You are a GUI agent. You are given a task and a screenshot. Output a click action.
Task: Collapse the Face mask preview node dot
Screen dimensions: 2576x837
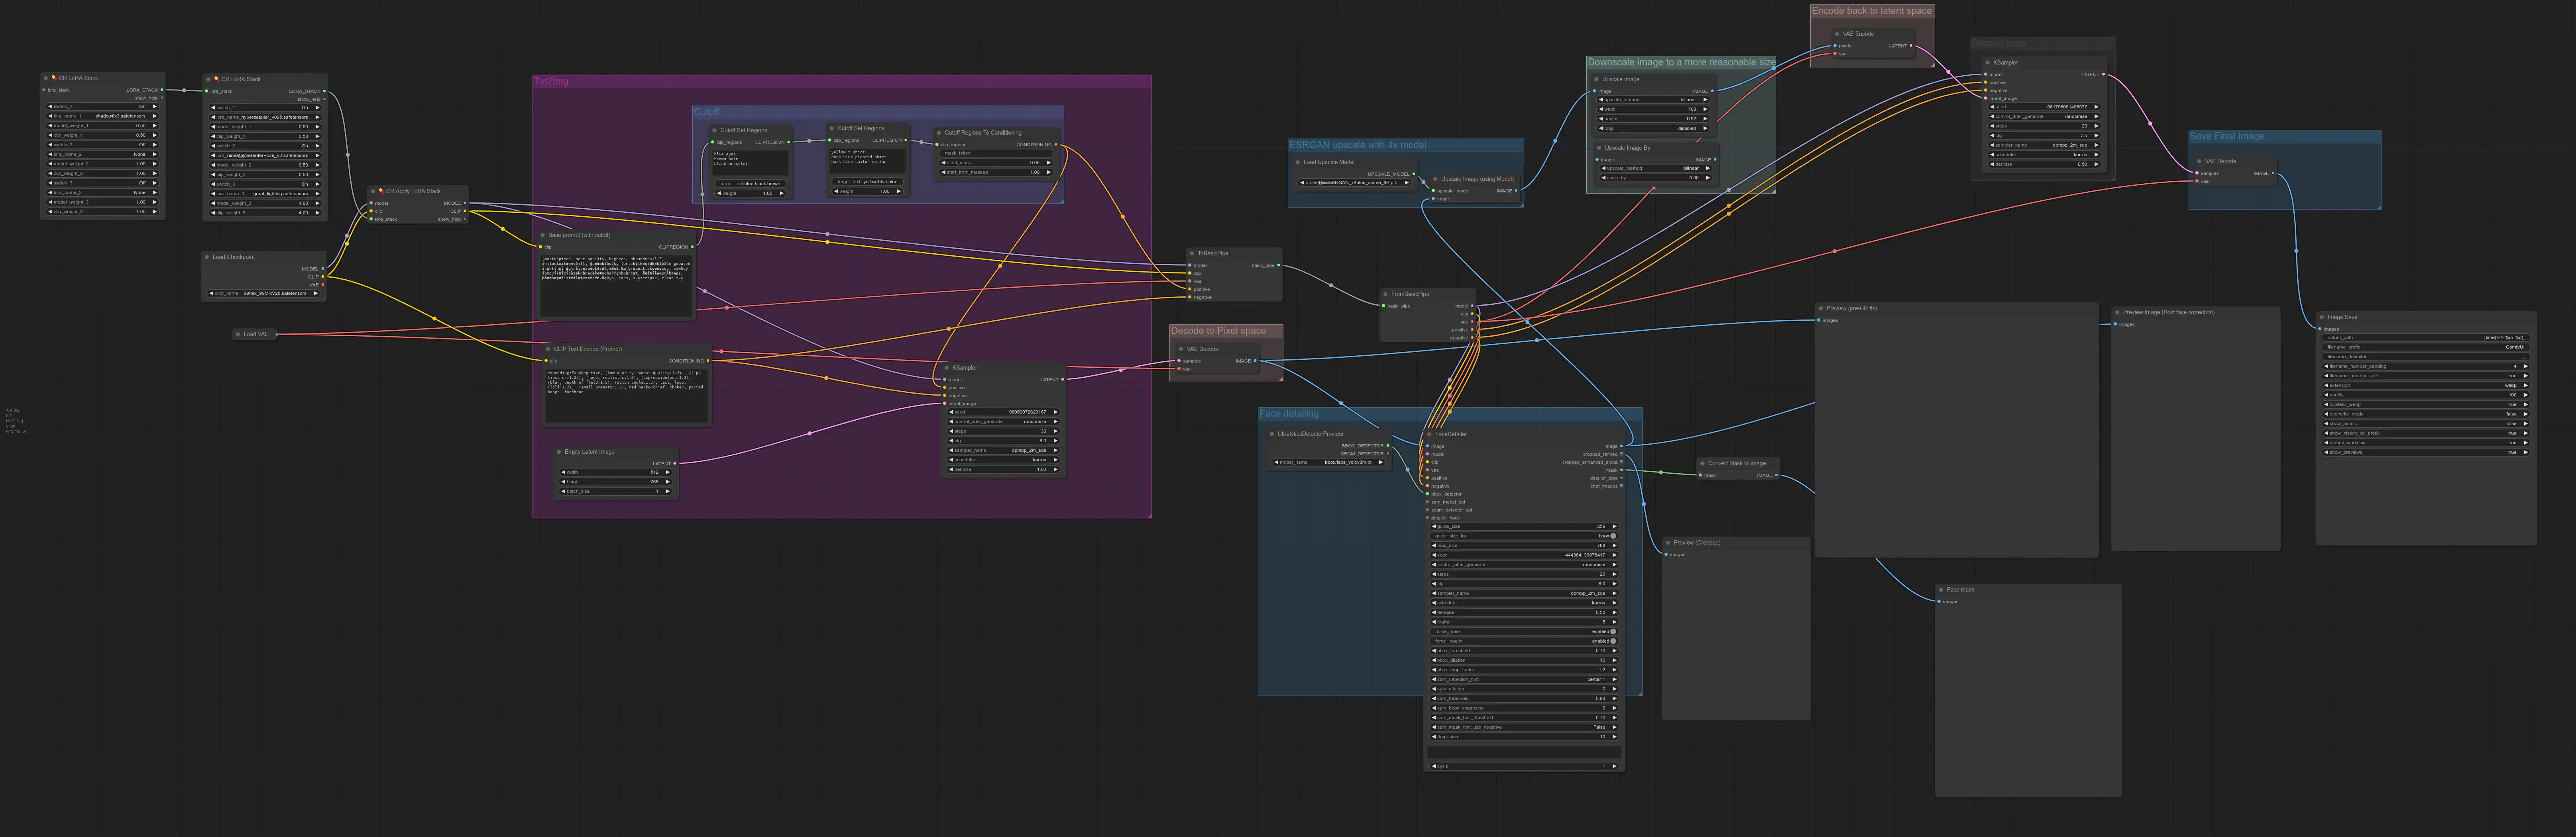pos(1941,590)
